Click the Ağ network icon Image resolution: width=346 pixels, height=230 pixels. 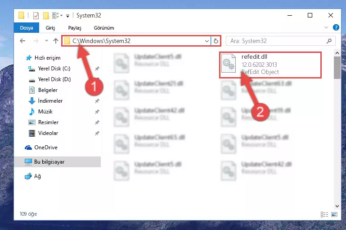pos(28,176)
